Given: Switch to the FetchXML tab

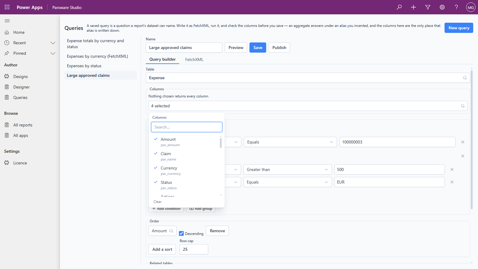Looking at the screenshot, I should point(194,59).
